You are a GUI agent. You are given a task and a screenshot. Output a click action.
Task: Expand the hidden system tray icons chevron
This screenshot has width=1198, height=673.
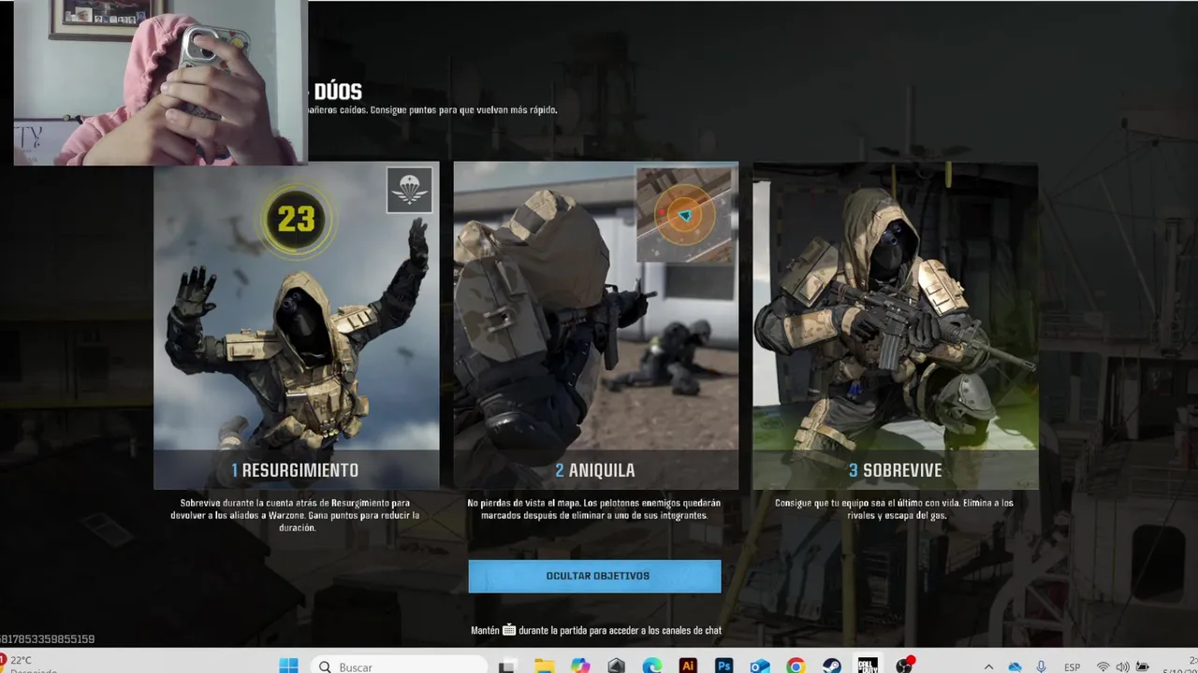pyautogui.click(x=989, y=667)
